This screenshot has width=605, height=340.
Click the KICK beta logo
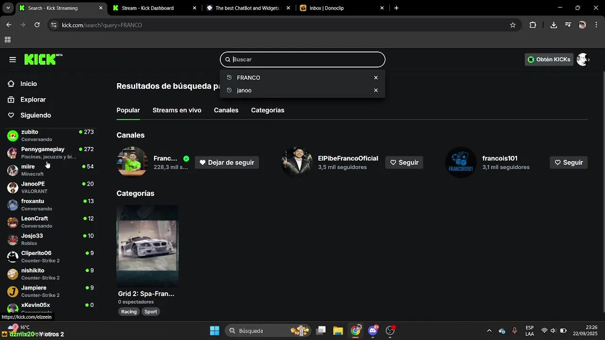[43, 59]
